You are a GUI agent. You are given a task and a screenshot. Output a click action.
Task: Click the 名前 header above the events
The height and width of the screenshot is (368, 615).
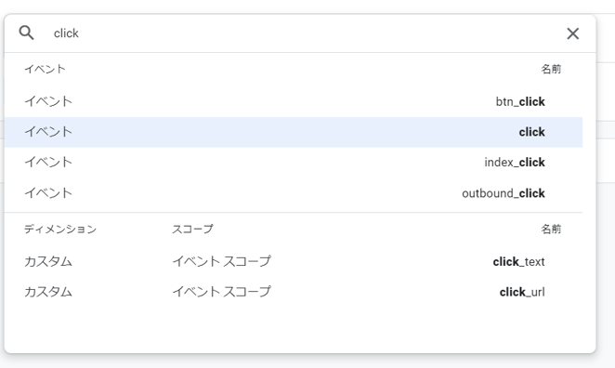click(551, 69)
